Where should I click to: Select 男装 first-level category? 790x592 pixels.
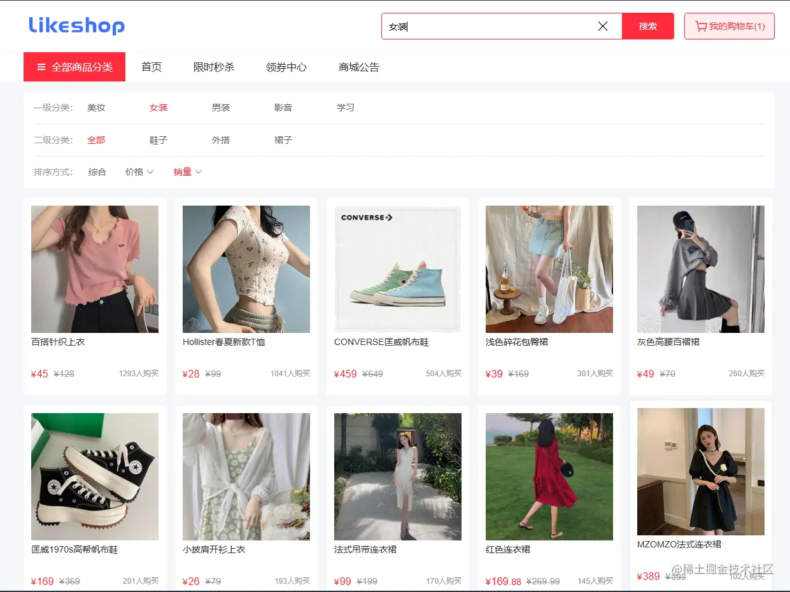(x=221, y=108)
